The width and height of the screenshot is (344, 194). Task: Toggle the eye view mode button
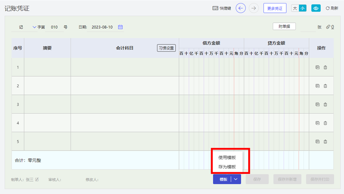point(316,8)
